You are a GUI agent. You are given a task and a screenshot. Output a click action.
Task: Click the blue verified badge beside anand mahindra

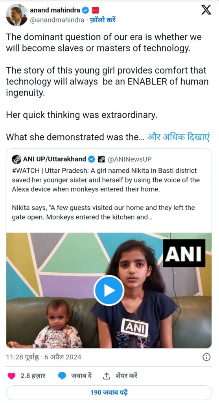pos(85,10)
